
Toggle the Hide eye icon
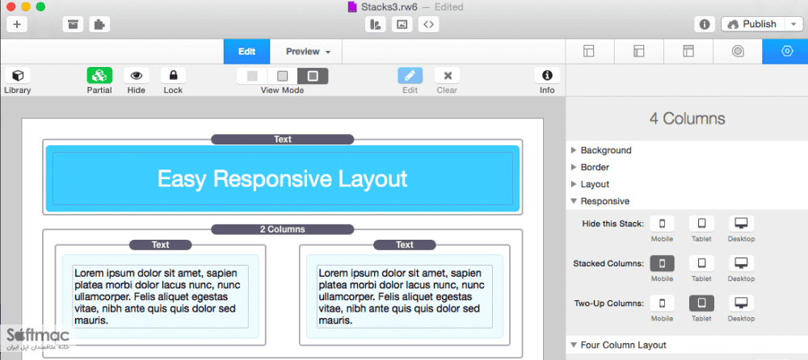point(137,76)
